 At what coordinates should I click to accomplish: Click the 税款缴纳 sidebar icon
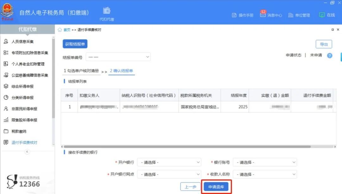point(7,131)
